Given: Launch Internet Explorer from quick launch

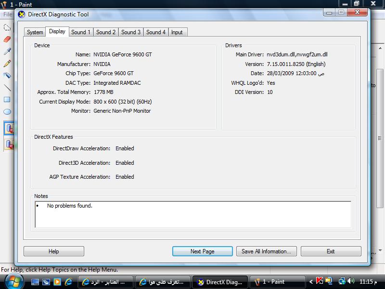Looking at the screenshot, I should tap(68, 282).
